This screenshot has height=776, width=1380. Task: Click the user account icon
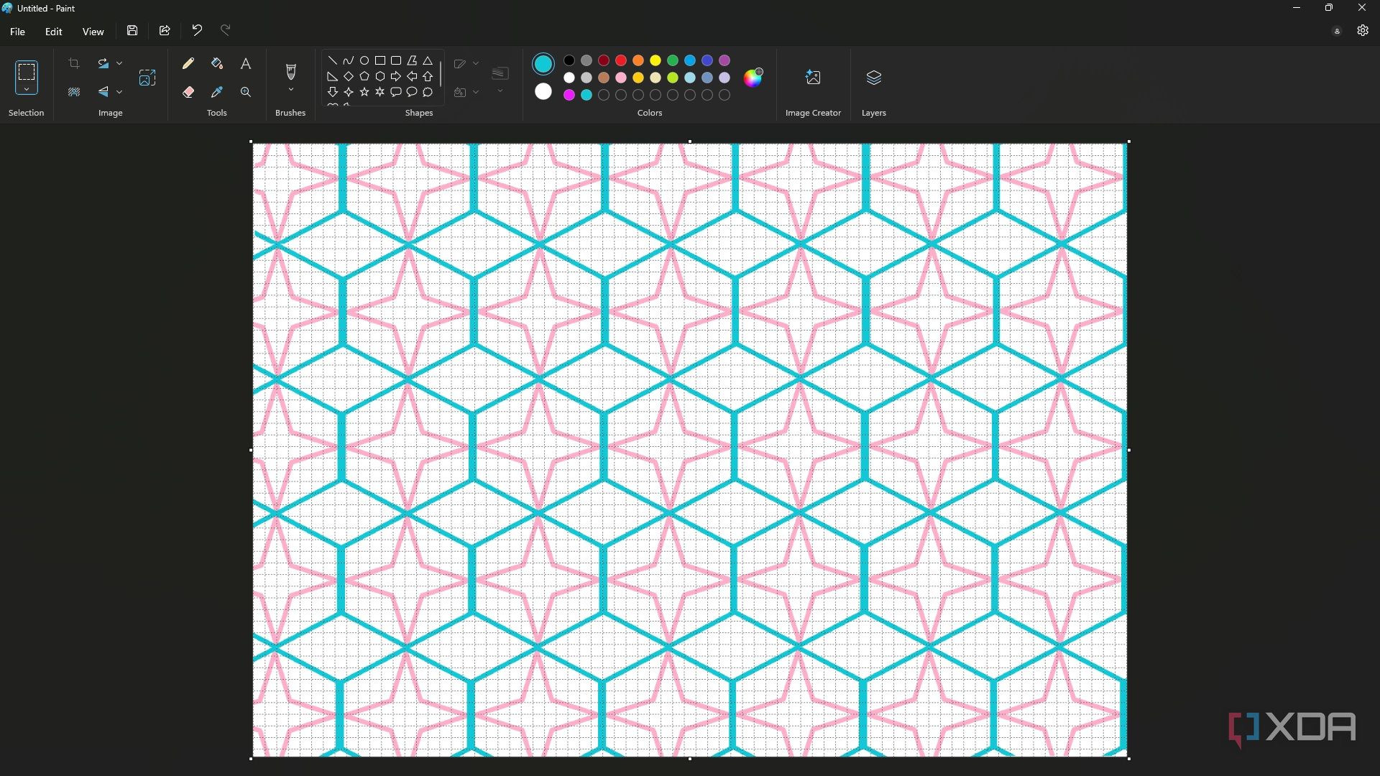click(x=1337, y=31)
